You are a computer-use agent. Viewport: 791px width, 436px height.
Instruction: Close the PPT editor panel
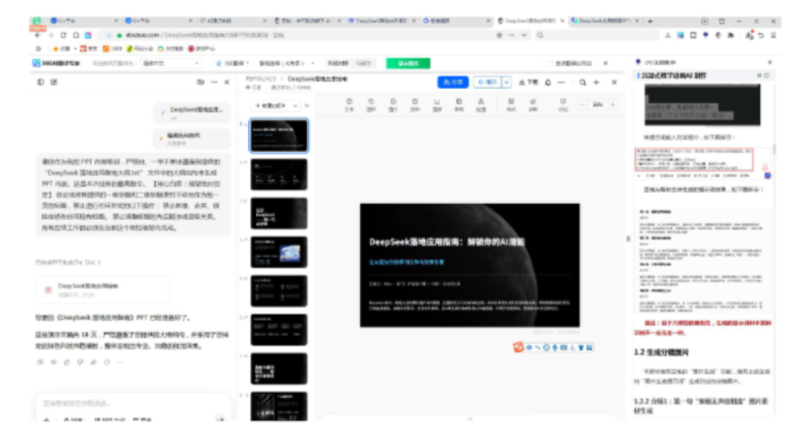click(x=614, y=82)
